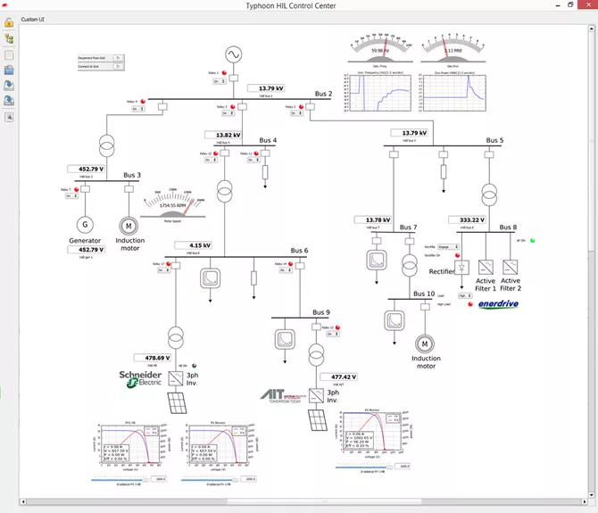Run the Connect to Grid macro button
The height and width of the screenshot is (513, 598).
119,66
